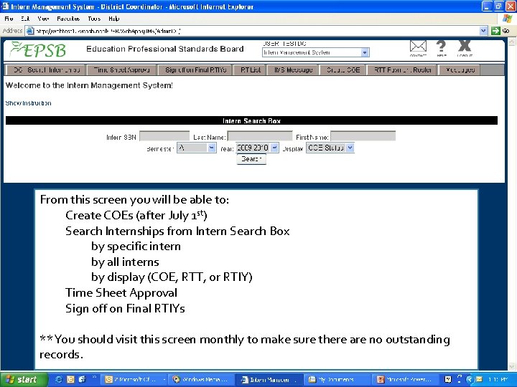Click the leftmost system tray icon

[448, 379]
